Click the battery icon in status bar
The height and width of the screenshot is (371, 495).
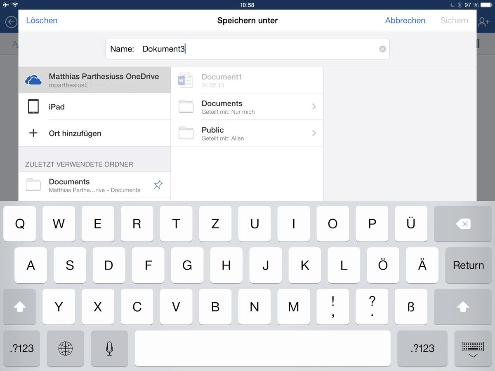click(x=486, y=5)
